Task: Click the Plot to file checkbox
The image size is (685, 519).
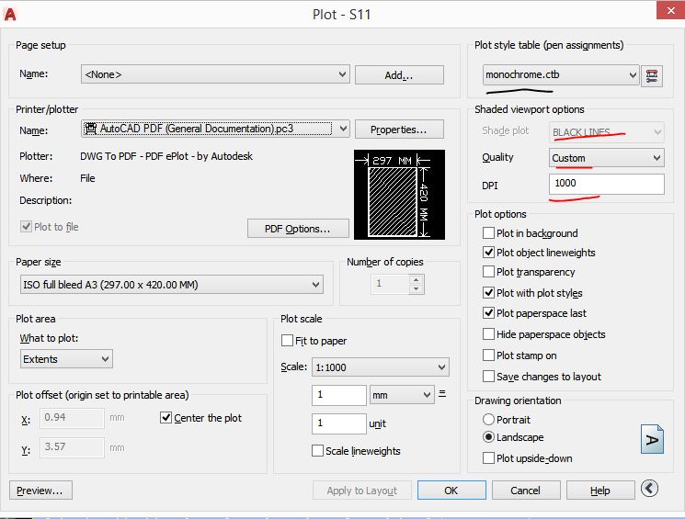Action: coord(27,227)
